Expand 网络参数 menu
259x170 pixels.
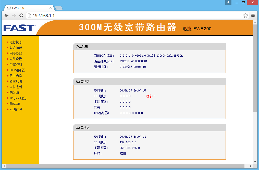click(x=16, y=53)
